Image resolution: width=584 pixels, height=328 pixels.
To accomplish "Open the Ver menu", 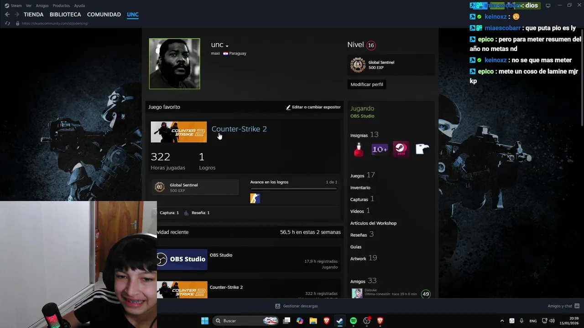I will (29, 5).
